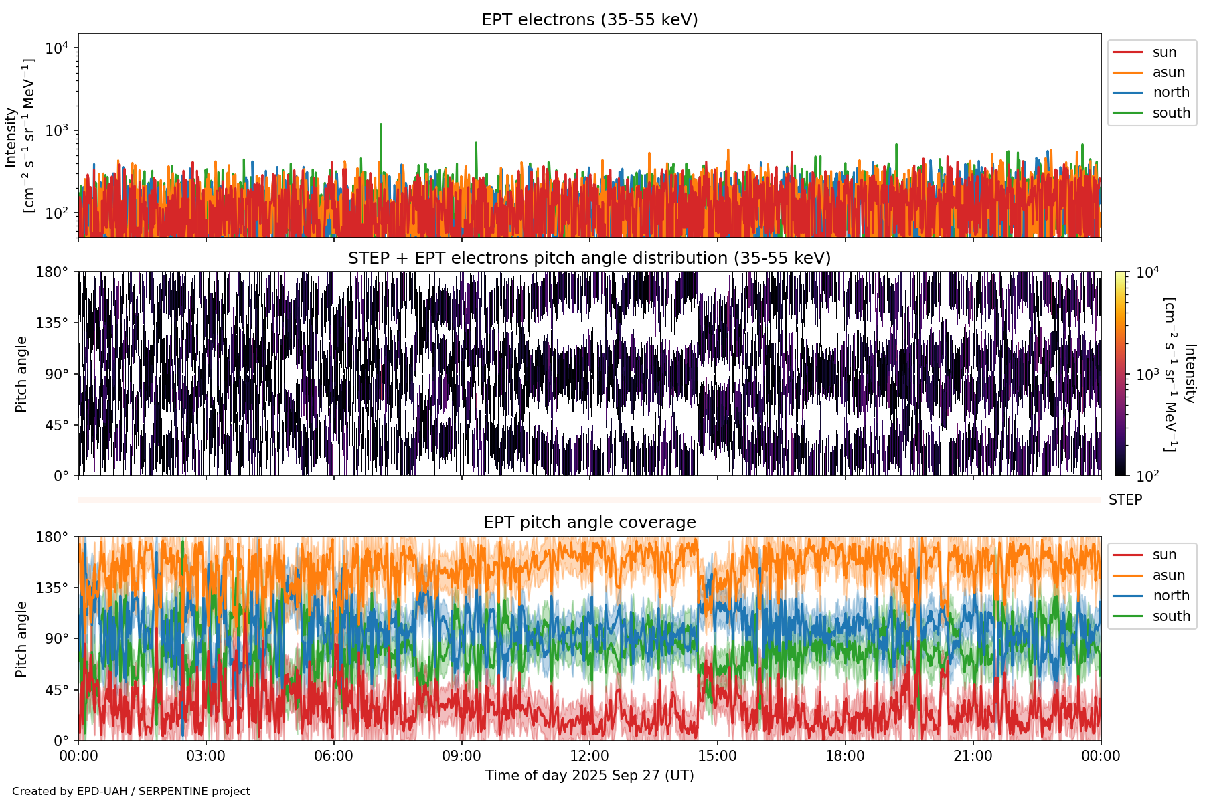Click the intensity colorbar gradient
1205x803 pixels.
tap(1121, 373)
